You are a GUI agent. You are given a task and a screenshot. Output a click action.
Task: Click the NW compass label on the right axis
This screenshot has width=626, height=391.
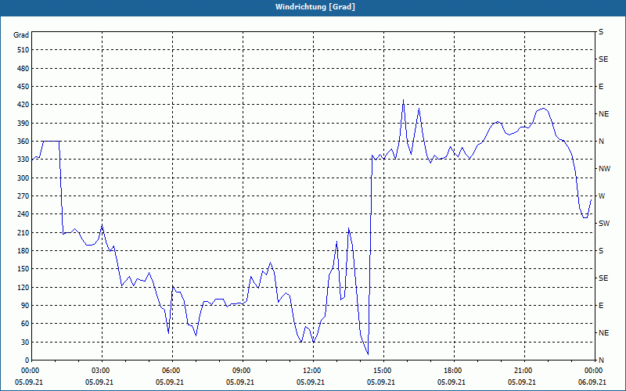pos(604,169)
